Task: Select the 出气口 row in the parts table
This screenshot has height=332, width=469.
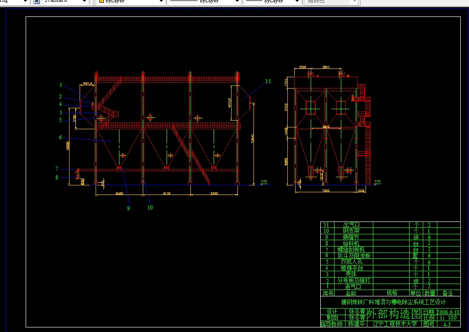Action: tap(351, 224)
